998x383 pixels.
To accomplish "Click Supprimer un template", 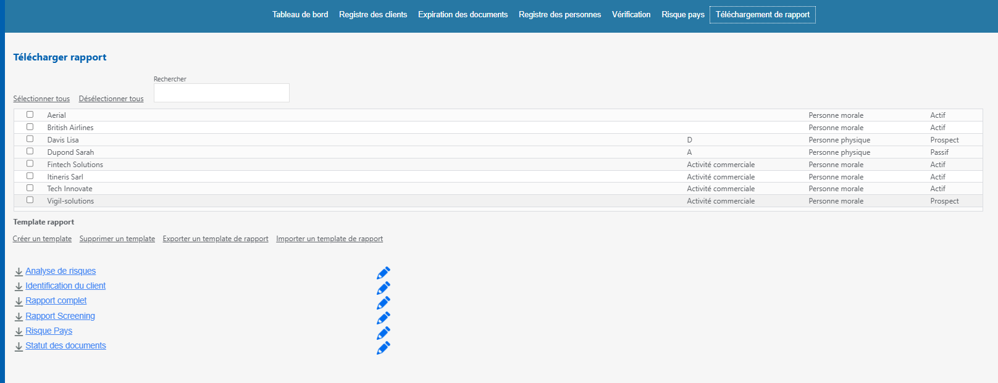I will pos(117,239).
